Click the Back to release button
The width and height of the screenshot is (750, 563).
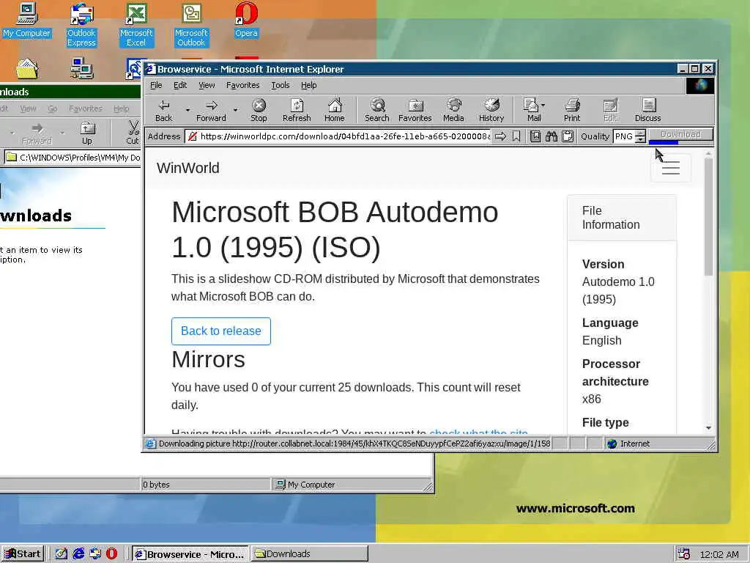[221, 331]
